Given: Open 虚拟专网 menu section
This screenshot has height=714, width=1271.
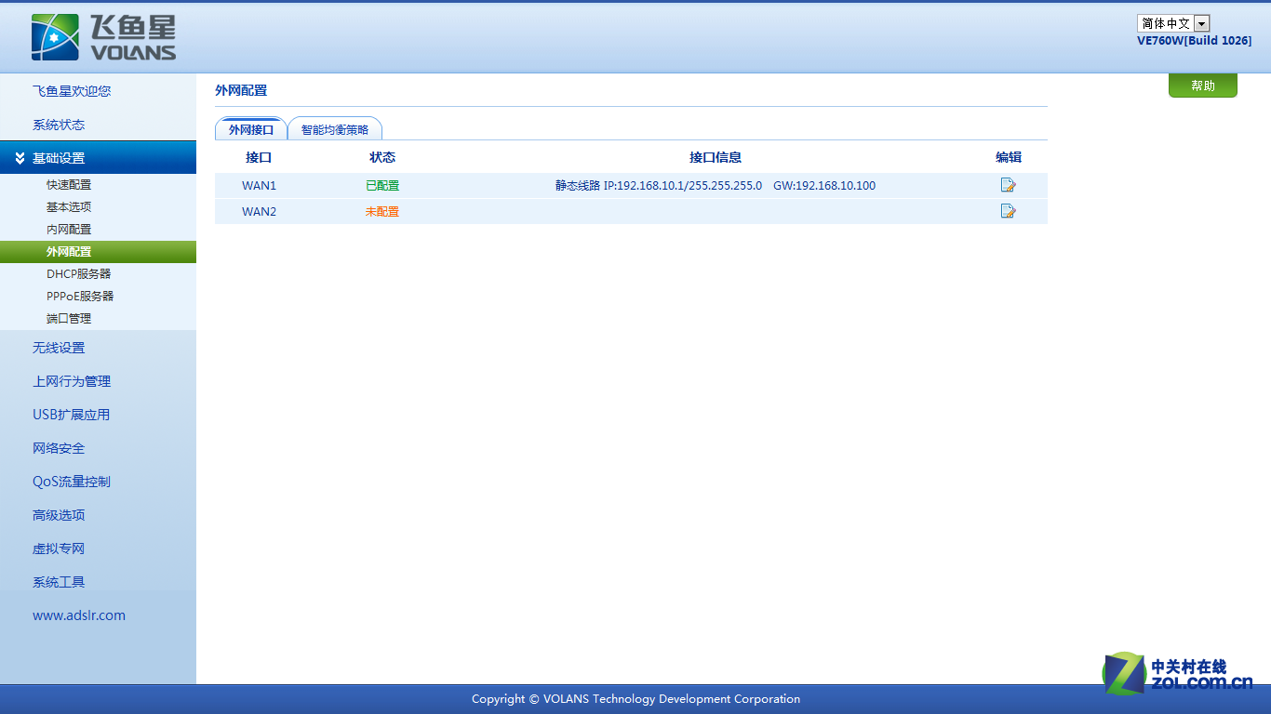Looking at the screenshot, I should (x=59, y=549).
